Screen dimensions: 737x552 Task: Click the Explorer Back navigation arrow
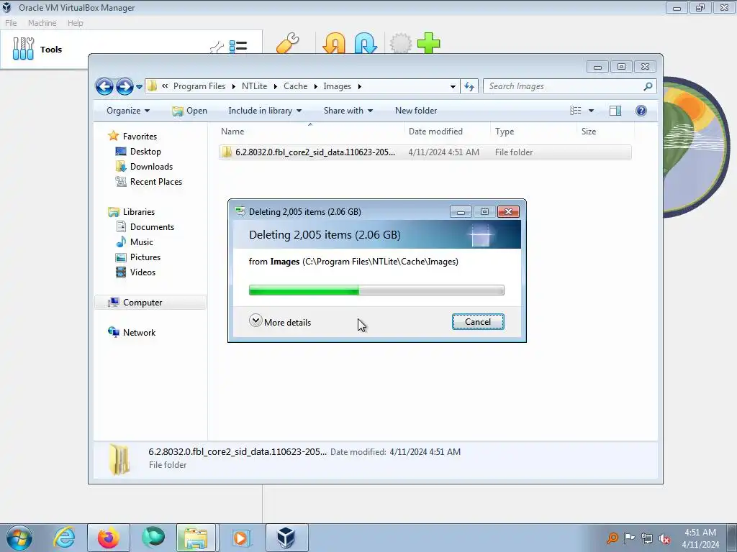(x=104, y=86)
